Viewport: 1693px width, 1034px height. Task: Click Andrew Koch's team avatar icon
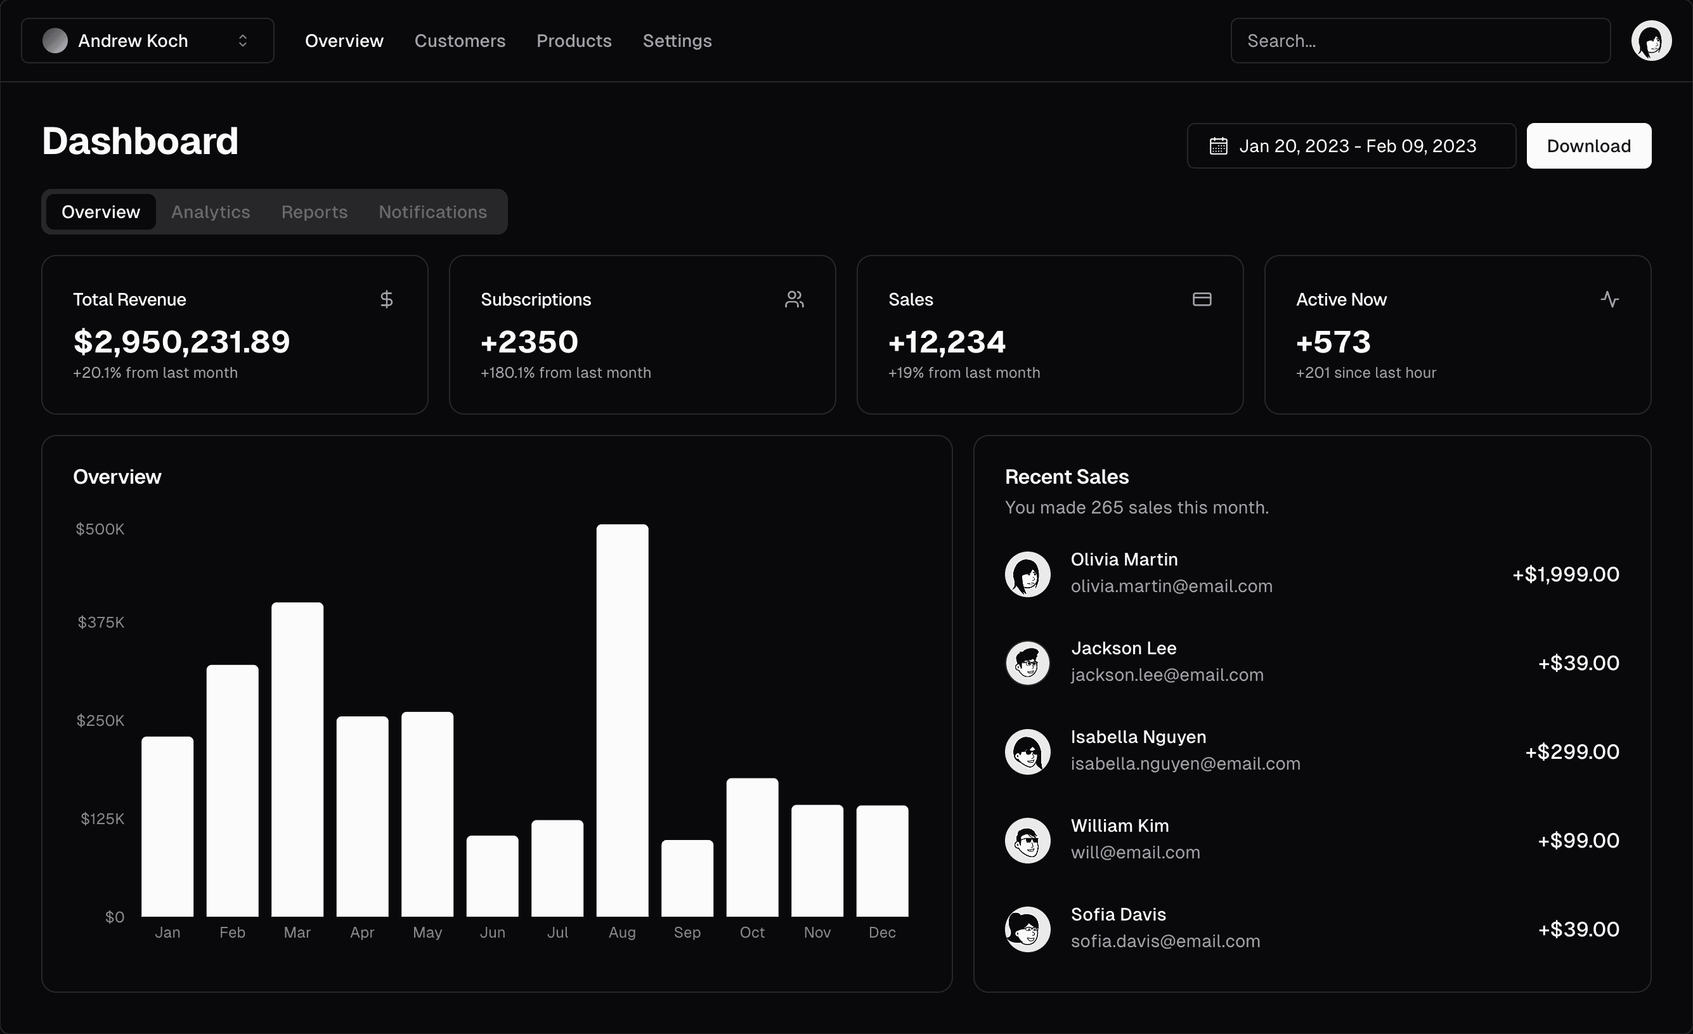pyautogui.click(x=55, y=40)
